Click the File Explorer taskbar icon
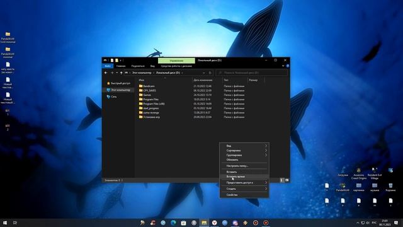 point(204,223)
